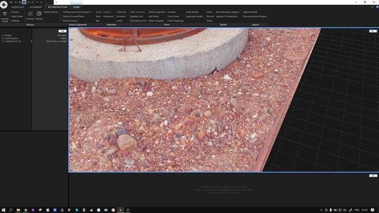The width and height of the screenshot is (379, 213).
Task: Click Reset Ground
Action: (x=70, y=21)
